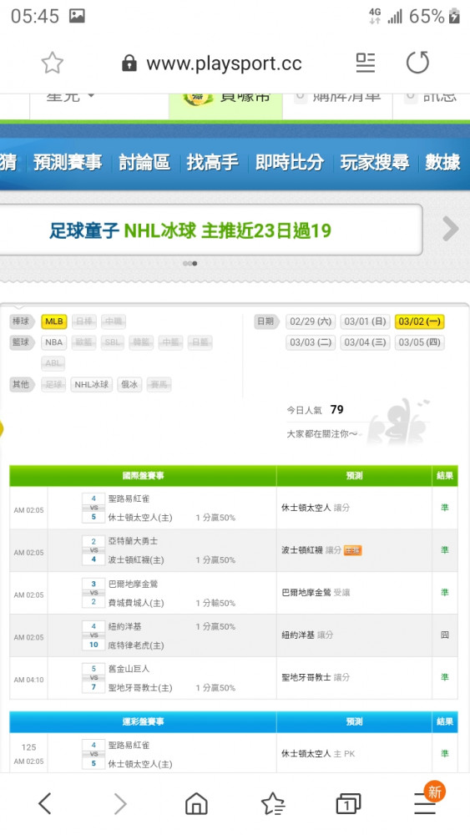Advance banner with right chevron arrow
This screenshot has width=470, height=835.
coord(450,230)
